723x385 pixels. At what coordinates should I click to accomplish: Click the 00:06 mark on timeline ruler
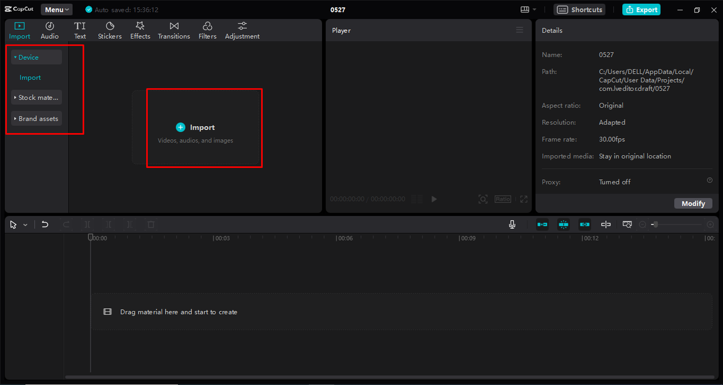pyautogui.click(x=345, y=238)
